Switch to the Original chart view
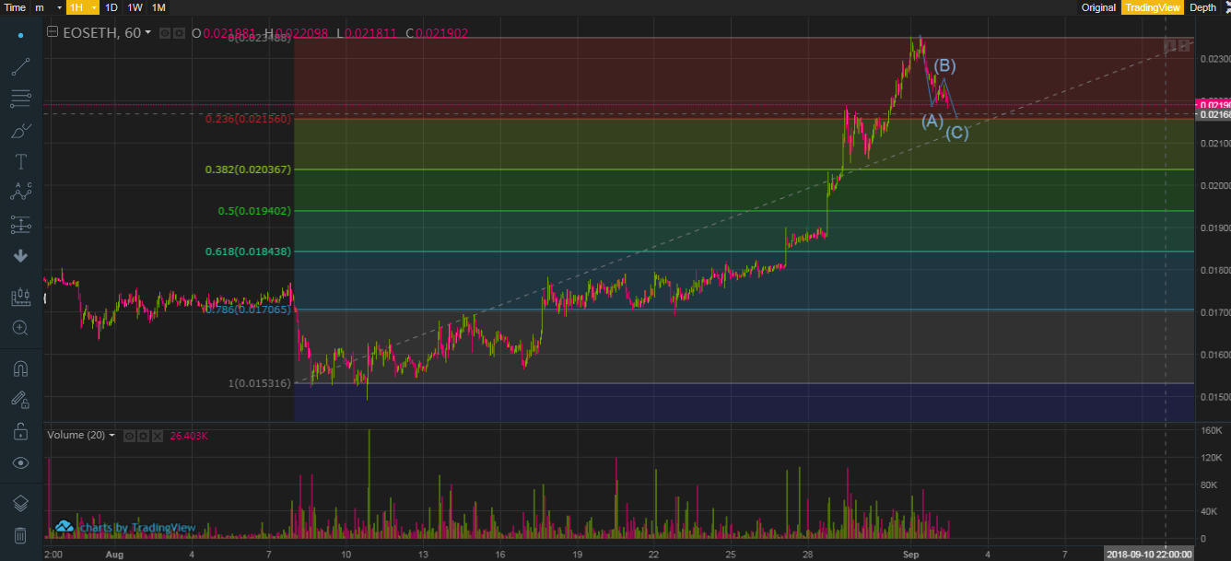Image resolution: width=1231 pixels, height=561 pixels. (x=1098, y=7)
